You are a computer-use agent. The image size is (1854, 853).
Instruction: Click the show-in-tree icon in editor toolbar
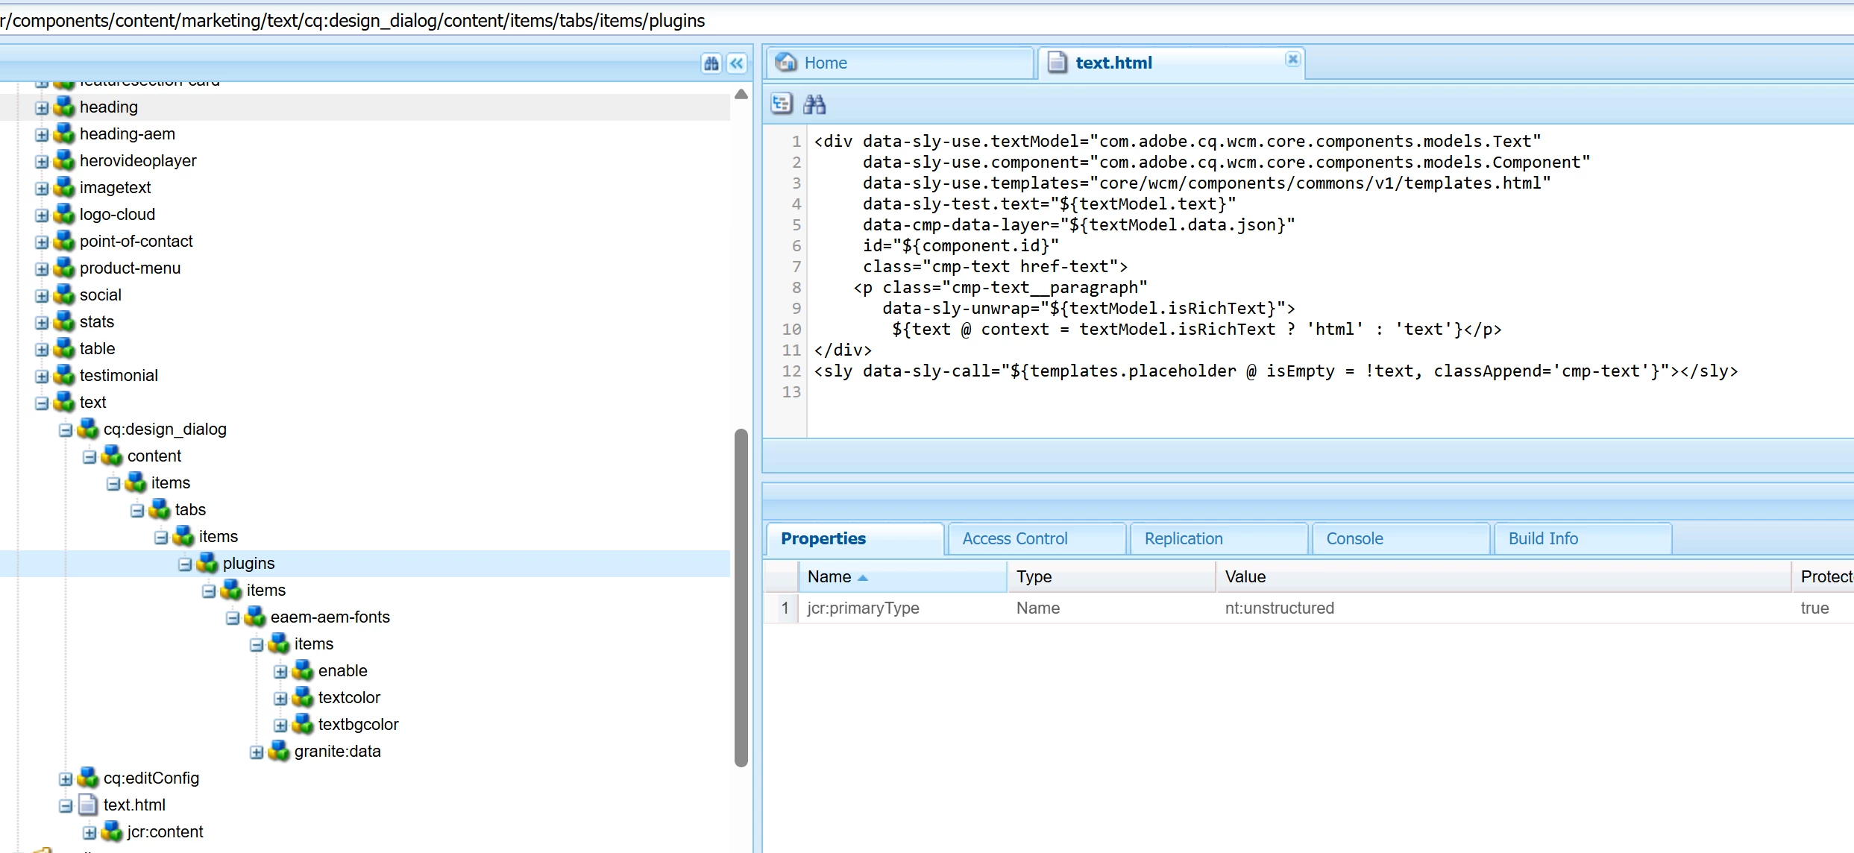(x=781, y=104)
